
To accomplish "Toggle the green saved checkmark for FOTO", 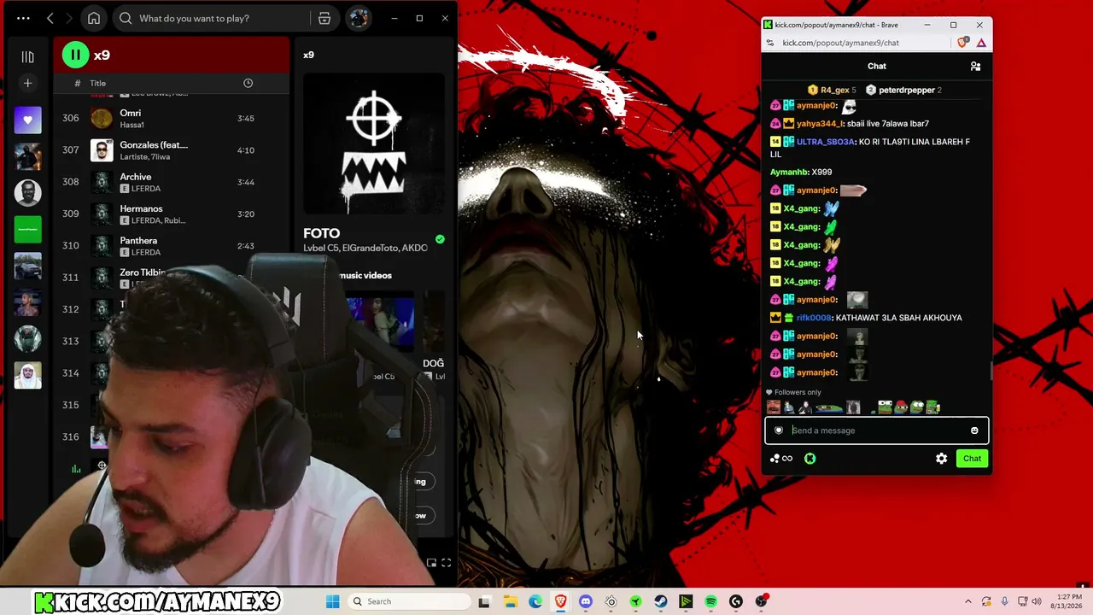I will point(440,239).
